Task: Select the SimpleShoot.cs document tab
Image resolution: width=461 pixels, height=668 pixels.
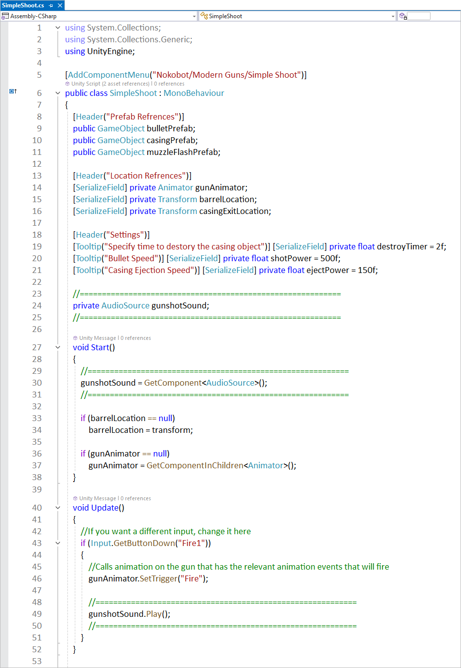Action: click(x=23, y=5)
